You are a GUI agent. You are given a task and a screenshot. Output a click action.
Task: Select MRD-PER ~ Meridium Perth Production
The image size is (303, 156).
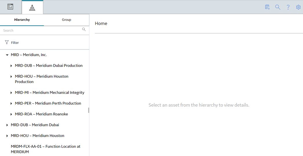tap(48, 103)
